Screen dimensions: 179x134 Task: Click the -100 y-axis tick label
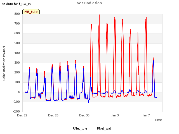[17, 102]
